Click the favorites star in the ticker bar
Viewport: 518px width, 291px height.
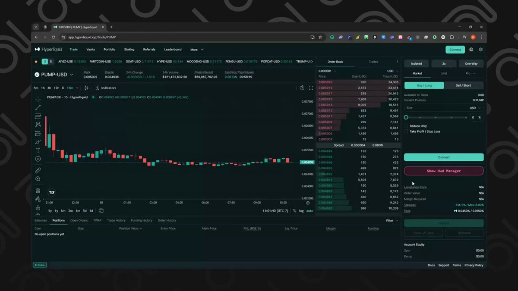click(x=36, y=62)
